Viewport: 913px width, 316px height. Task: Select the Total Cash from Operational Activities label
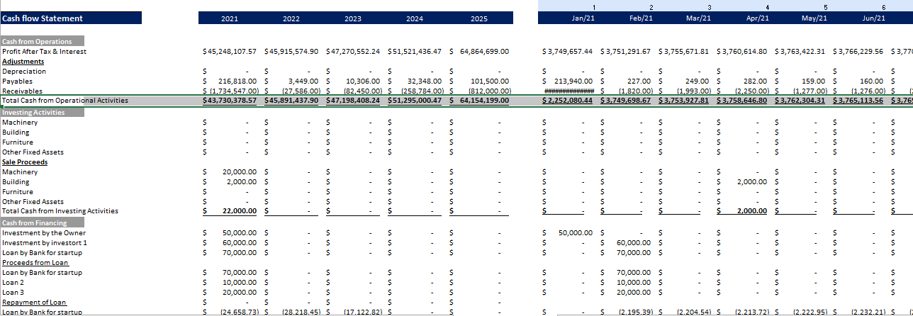(65, 101)
